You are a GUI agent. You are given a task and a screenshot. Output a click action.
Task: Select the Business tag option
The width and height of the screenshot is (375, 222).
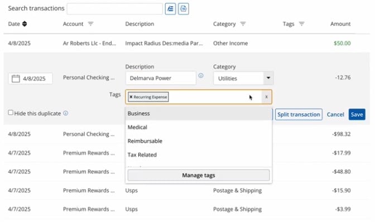[199, 113]
